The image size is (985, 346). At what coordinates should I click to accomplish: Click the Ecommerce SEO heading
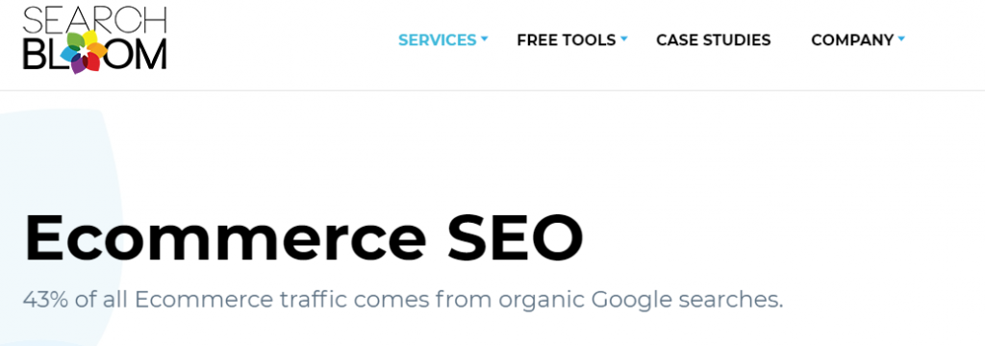tap(303, 237)
